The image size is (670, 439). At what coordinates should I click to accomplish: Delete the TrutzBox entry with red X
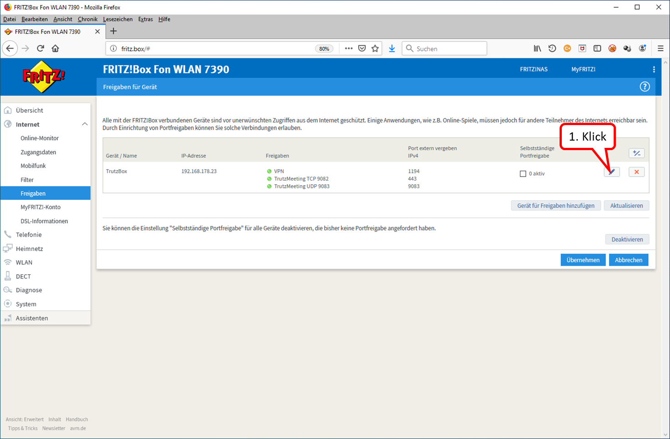(636, 172)
